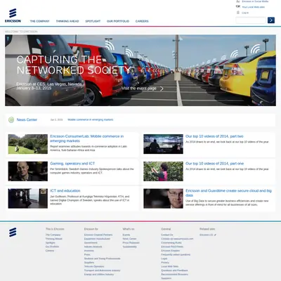Open Government footer link
Screen dimensions: 281x281
coord(91,243)
